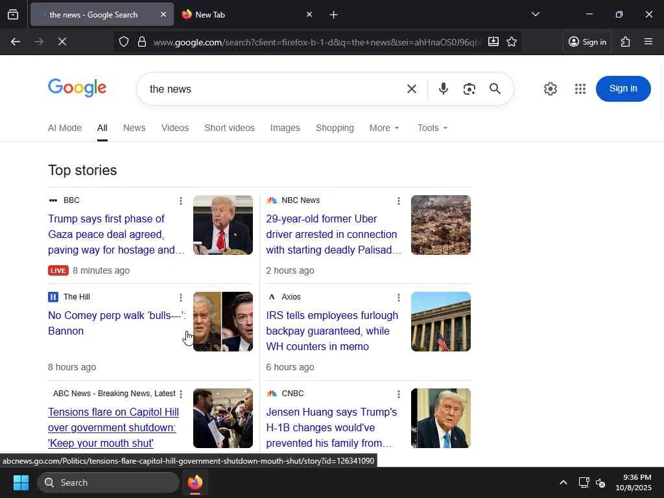Start voice search with microphone
This screenshot has width=664, height=498.
pyautogui.click(x=444, y=89)
